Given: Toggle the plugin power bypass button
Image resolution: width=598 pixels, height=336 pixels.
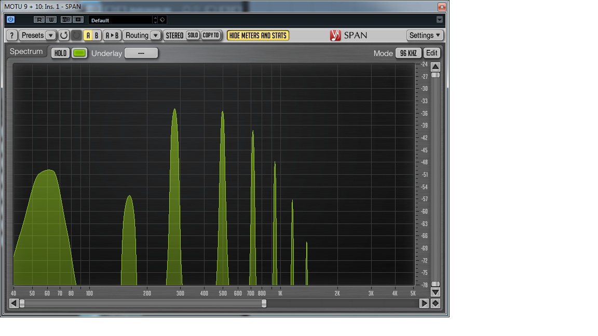Looking at the screenshot, I should coord(11,19).
